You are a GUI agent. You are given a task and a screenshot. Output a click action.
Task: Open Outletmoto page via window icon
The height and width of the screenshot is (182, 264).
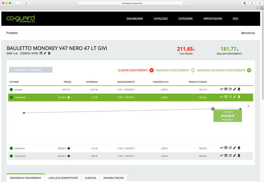tap(226, 156)
